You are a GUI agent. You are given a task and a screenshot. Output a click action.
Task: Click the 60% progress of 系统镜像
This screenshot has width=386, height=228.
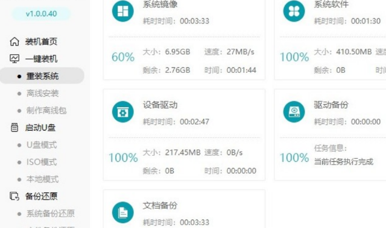[x=123, y=57]
